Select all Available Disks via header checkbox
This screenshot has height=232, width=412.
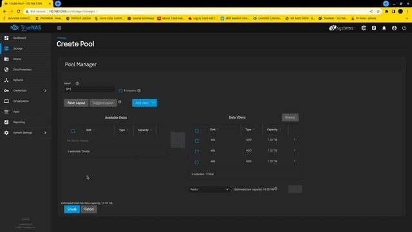pos(73,131)
